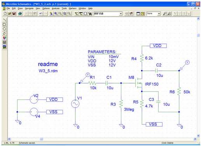Select the VSS port below R5
This screenshot has width=201, height=146.
(154, 124)
